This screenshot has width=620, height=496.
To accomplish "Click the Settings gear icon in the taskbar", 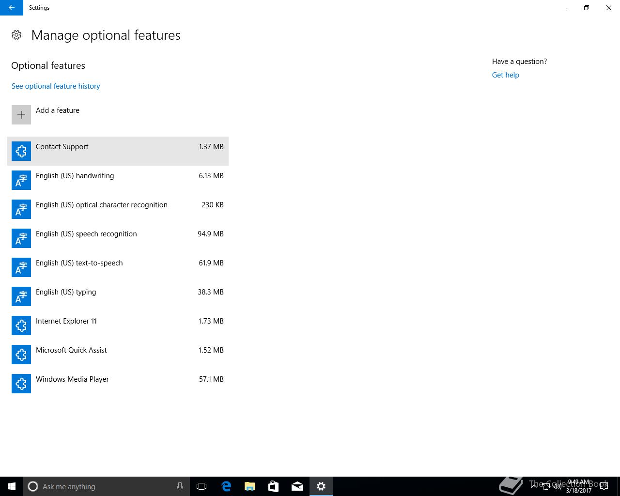I will (321, 486).
